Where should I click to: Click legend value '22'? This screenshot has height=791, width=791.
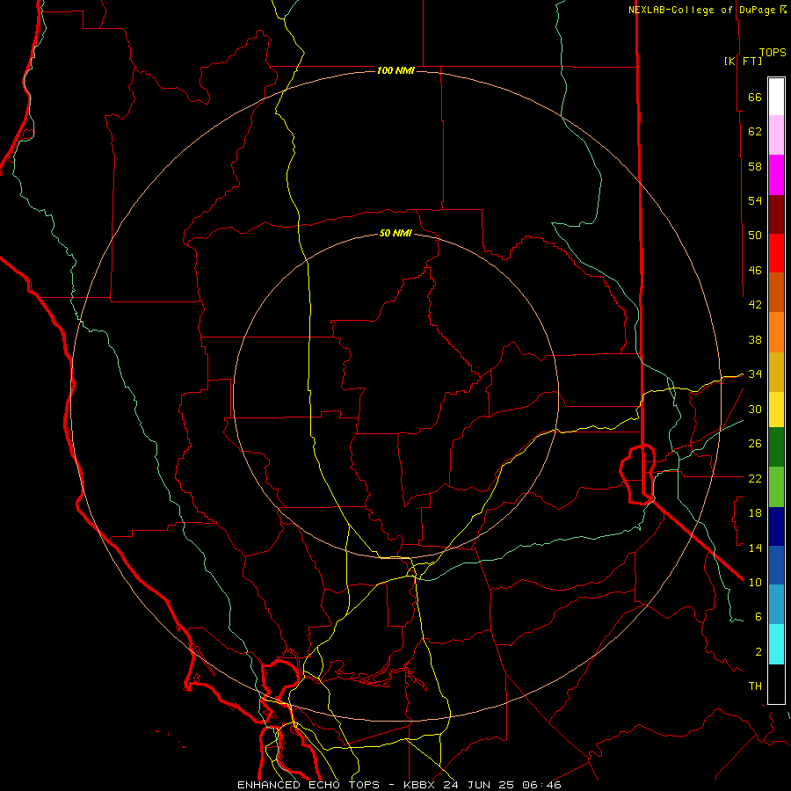click(755, 478)
